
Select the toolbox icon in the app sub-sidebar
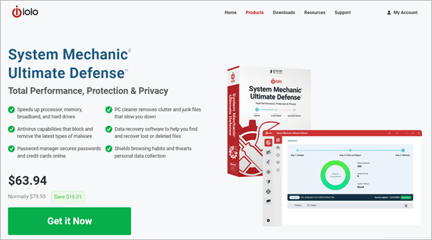coord(278,148)
